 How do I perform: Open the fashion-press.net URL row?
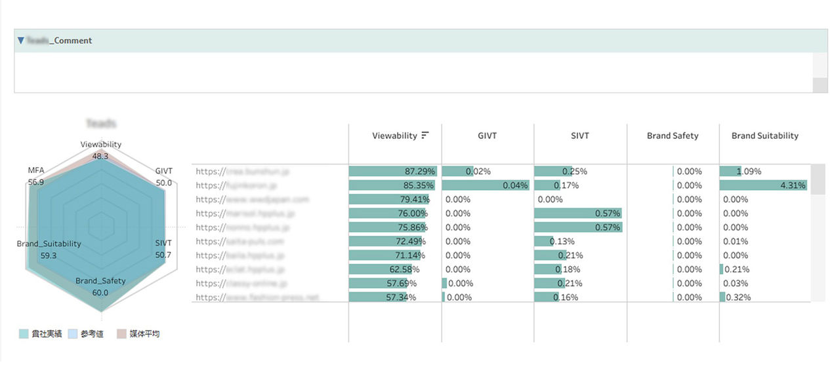pos(257,297)
